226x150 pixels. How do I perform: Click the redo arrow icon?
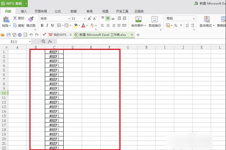pyautogui.click(x=37, y=35)
